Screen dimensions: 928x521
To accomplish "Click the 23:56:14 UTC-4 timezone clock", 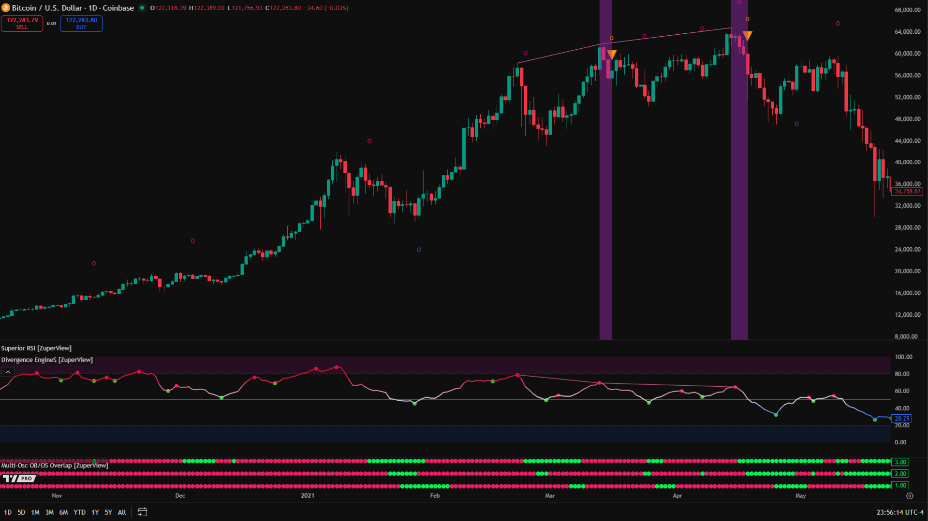I will point(899,512).
